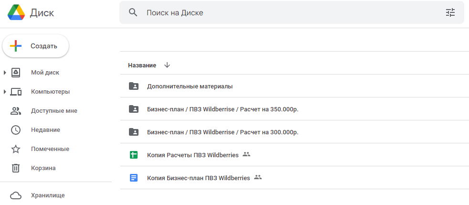The width and height of the screenshot is (469, 205).
Task: Expand the Компьютеры tree arrow
Action: point(5,92)
